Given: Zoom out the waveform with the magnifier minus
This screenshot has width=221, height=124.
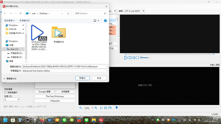Looking at the screenshot, I should coord(80,108).
